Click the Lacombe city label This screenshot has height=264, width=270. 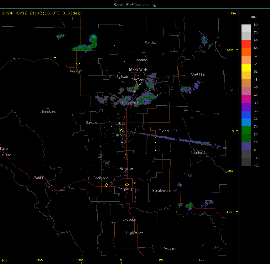coord(141,60)
